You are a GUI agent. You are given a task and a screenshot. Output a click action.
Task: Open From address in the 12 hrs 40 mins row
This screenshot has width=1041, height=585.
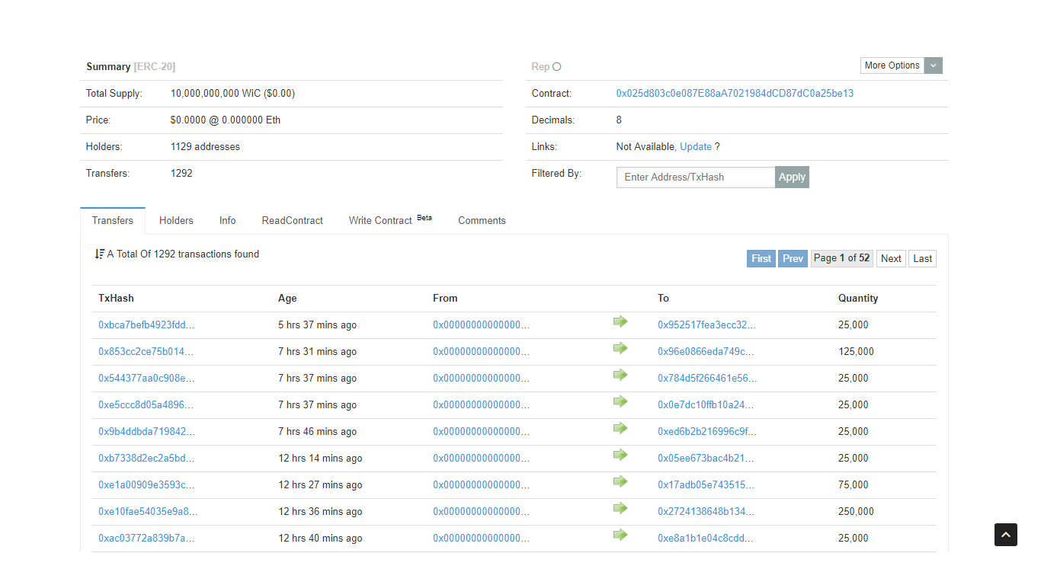(x=481, y=539)
